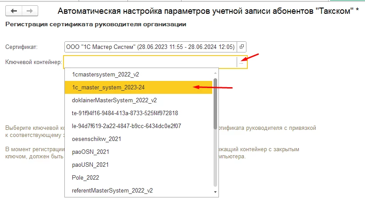Select referentMasterSystem_2022_v2 entry
Image resolution: width=365 pixels, height=201 pixels.
point(139,190)
